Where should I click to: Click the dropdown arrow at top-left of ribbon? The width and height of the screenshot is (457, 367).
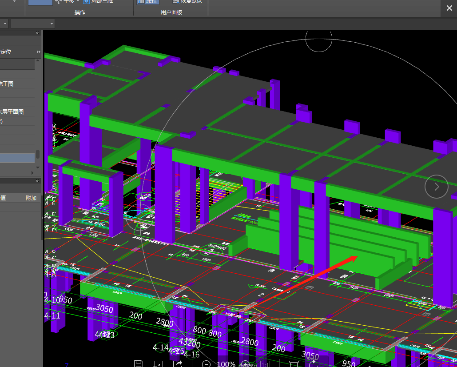14,1
